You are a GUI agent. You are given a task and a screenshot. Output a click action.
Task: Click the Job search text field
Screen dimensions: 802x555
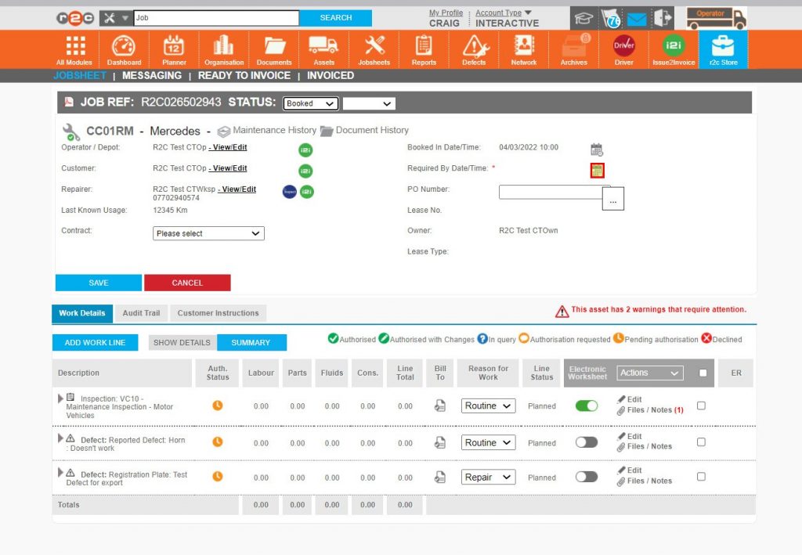tap(216, 18)
